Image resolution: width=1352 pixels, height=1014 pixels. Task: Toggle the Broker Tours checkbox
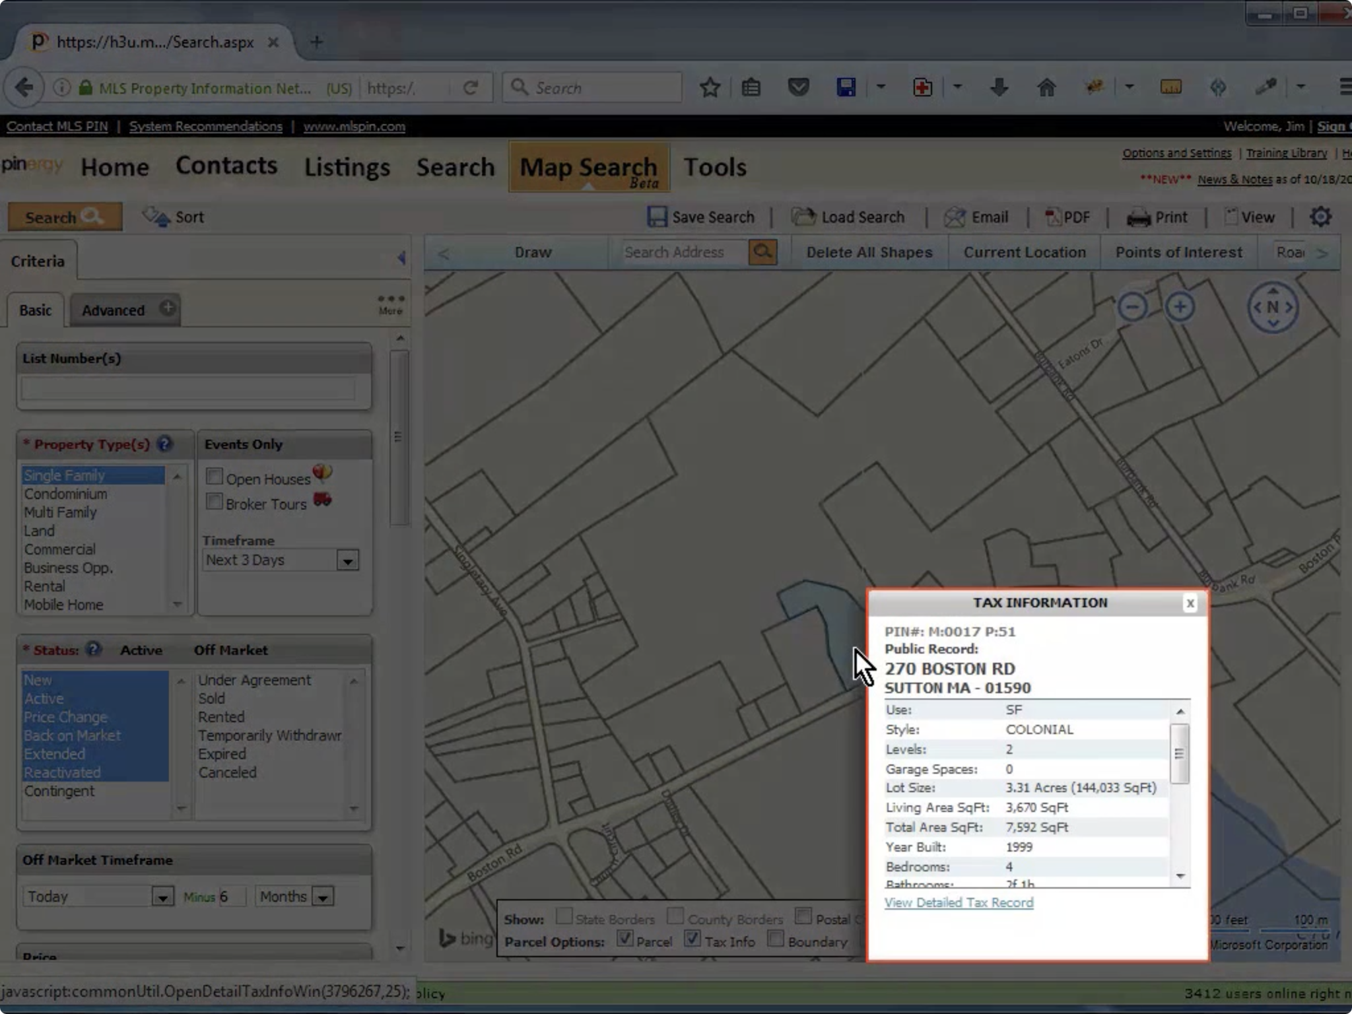(x=213, y=502)
